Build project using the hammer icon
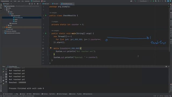The width and height of the screenshot is (172, 97). point(135,1)
